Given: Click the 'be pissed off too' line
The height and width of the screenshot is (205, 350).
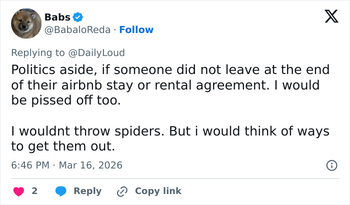Looking at the screenshot, I should (66, 101).
